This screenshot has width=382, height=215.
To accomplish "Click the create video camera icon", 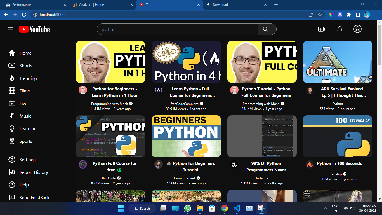I will pyautogui.click(x=322, y=29).
